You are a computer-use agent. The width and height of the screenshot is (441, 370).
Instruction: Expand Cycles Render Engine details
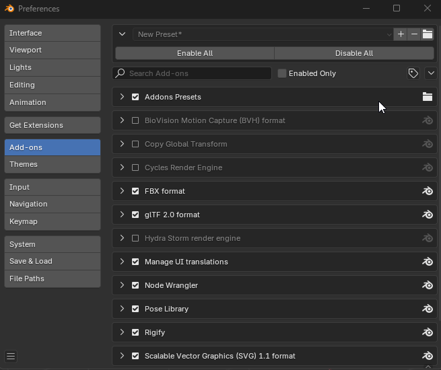tap(122, 168)
